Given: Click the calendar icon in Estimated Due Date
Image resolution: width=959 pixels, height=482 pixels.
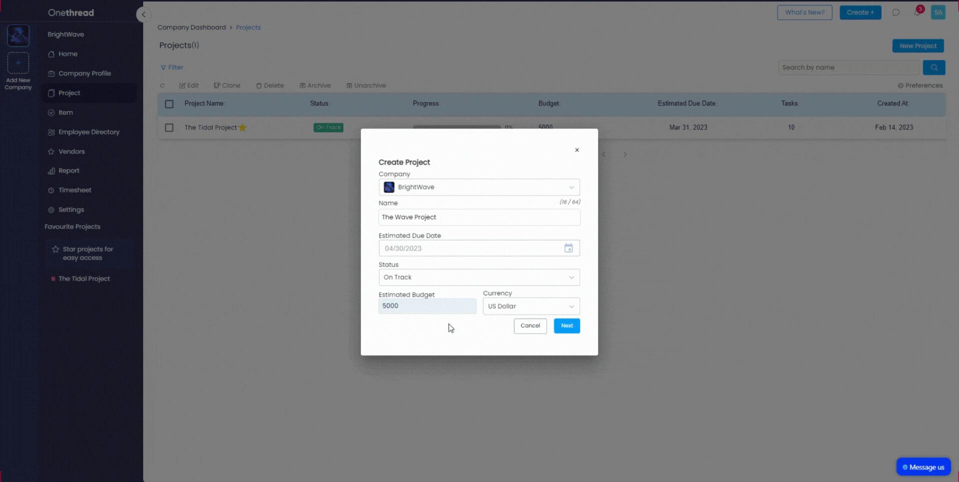Looking at the screenshot, I should tap(568, 248).
